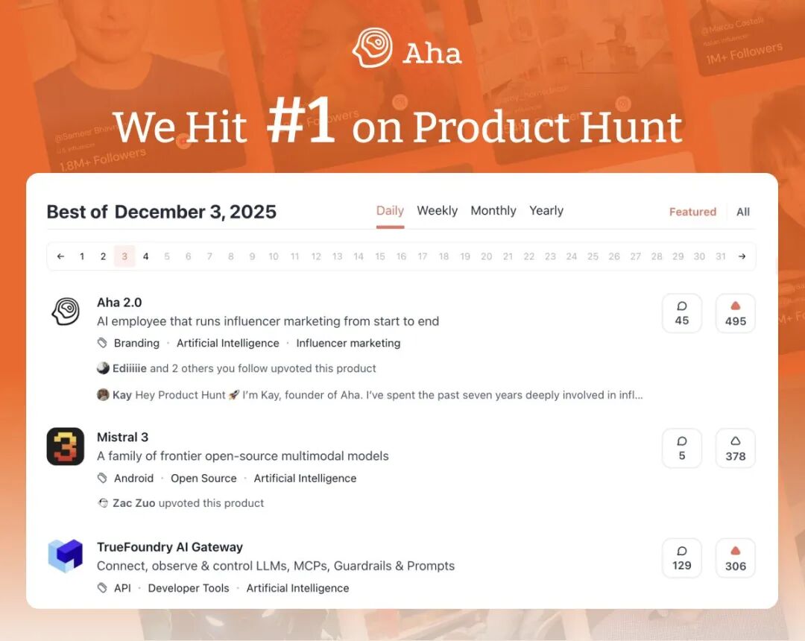Open the TrueFoundry AI Gateway cube logo
The width and height of the screenshot is (805, 641).
[x=66, y=556]
